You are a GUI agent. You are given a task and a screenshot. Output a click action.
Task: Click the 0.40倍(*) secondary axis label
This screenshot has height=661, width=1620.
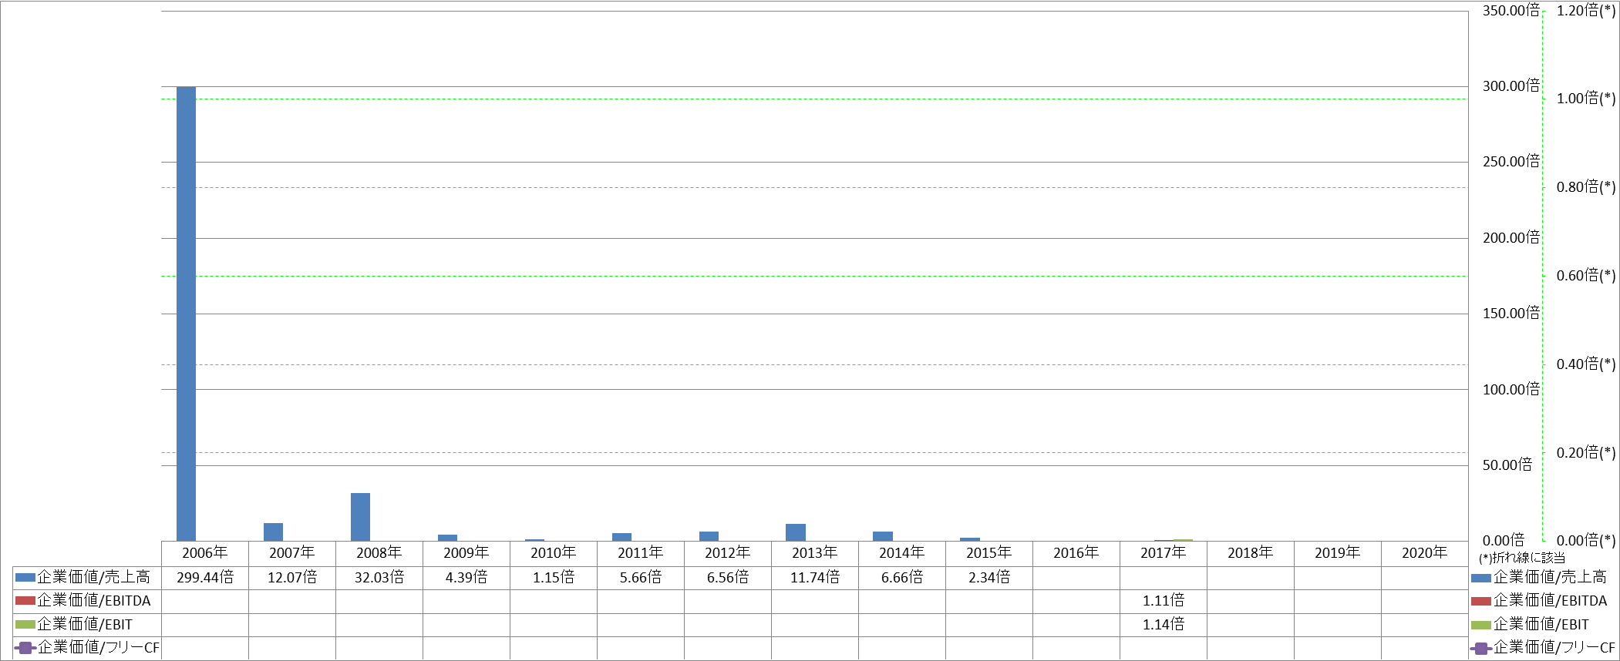tap(1586, 364)
